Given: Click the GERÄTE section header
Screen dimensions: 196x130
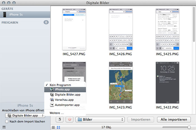Looking at the screenshot, I should tap(7, 9).
